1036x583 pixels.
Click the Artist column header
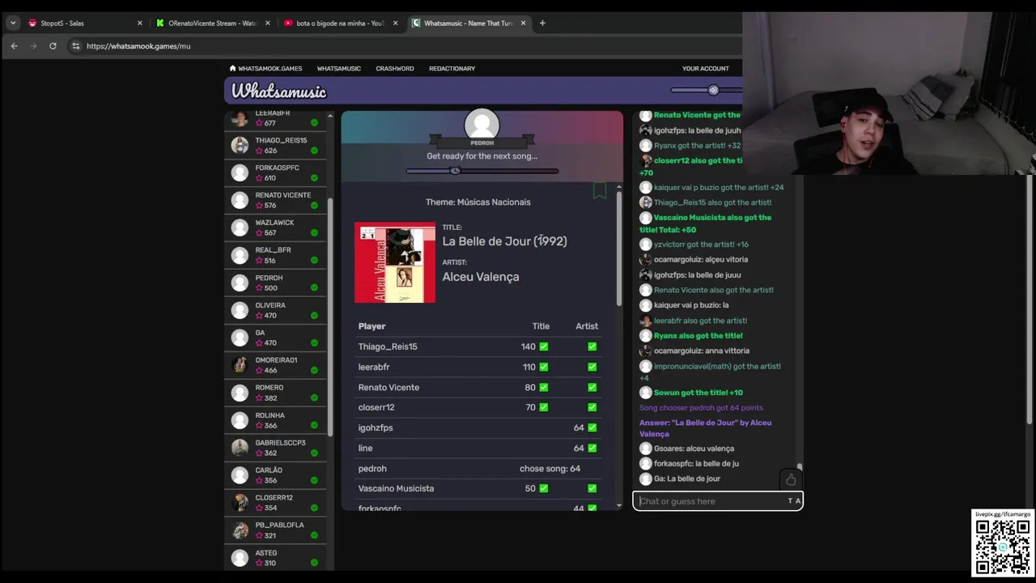587,326
